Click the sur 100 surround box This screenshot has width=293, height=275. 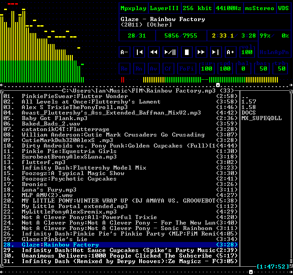(206, 68)
